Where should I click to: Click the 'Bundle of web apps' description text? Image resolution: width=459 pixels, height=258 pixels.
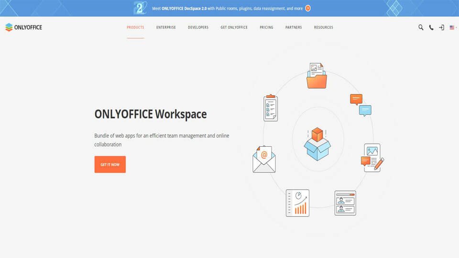pos(162,140)
